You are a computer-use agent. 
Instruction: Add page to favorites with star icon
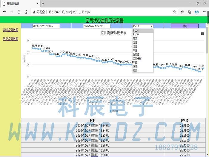point(174,12)
